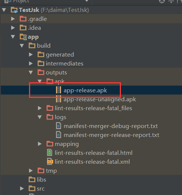Select the src folder label
182x195 pixels.
41,189
